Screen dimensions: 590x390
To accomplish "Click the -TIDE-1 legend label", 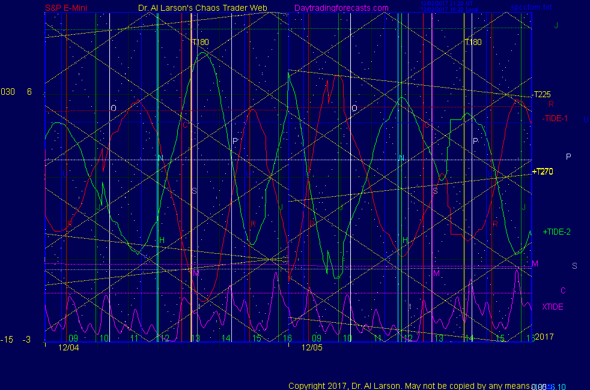I will tap(555, 118).
